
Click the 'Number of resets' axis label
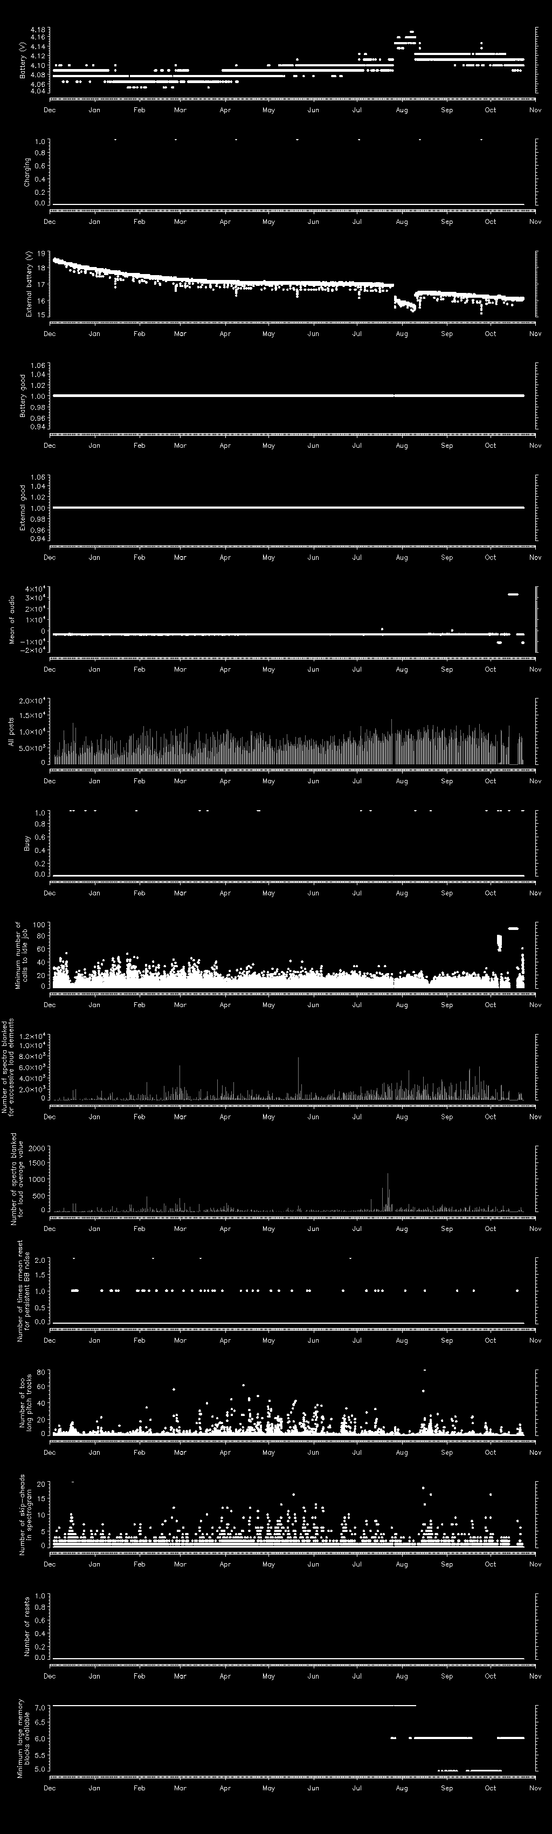coord(27,1626)
